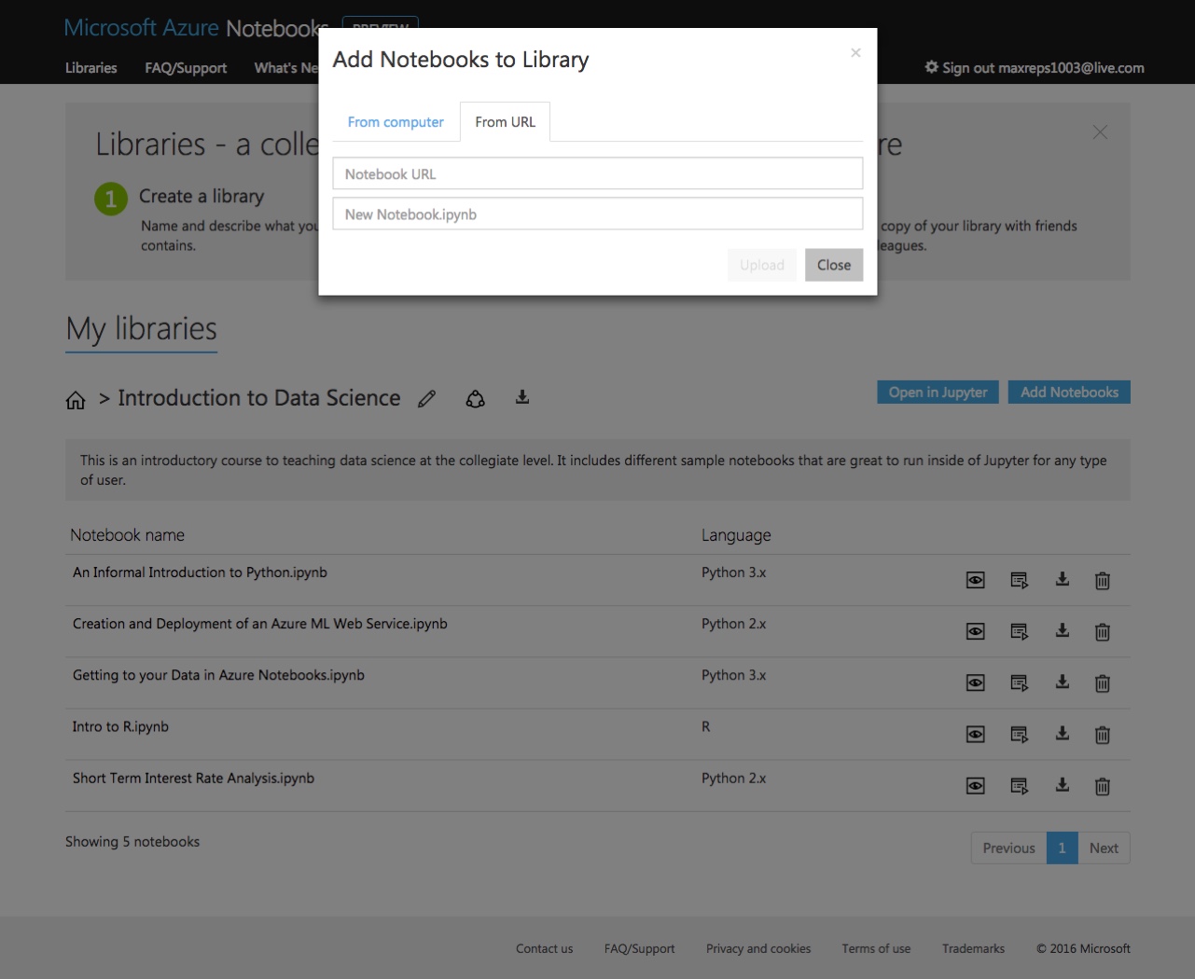1195x979 pixels.
Task: Download An Informal Introduction to Python notebook
Action: coord(1062,579)
